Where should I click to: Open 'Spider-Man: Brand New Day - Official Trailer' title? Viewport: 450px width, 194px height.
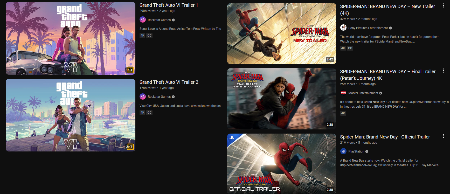tap(385, 137)
